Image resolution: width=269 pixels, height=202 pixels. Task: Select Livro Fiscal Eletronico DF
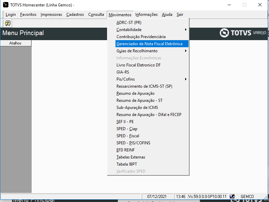(148, 65)
